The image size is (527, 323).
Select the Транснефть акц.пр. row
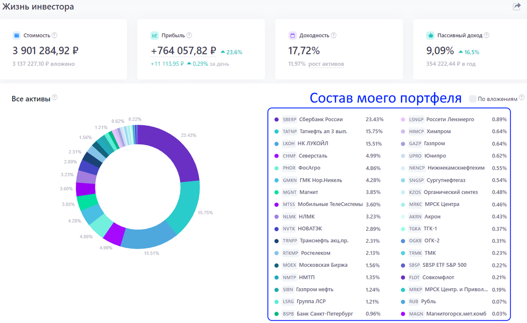pos(328,241)
